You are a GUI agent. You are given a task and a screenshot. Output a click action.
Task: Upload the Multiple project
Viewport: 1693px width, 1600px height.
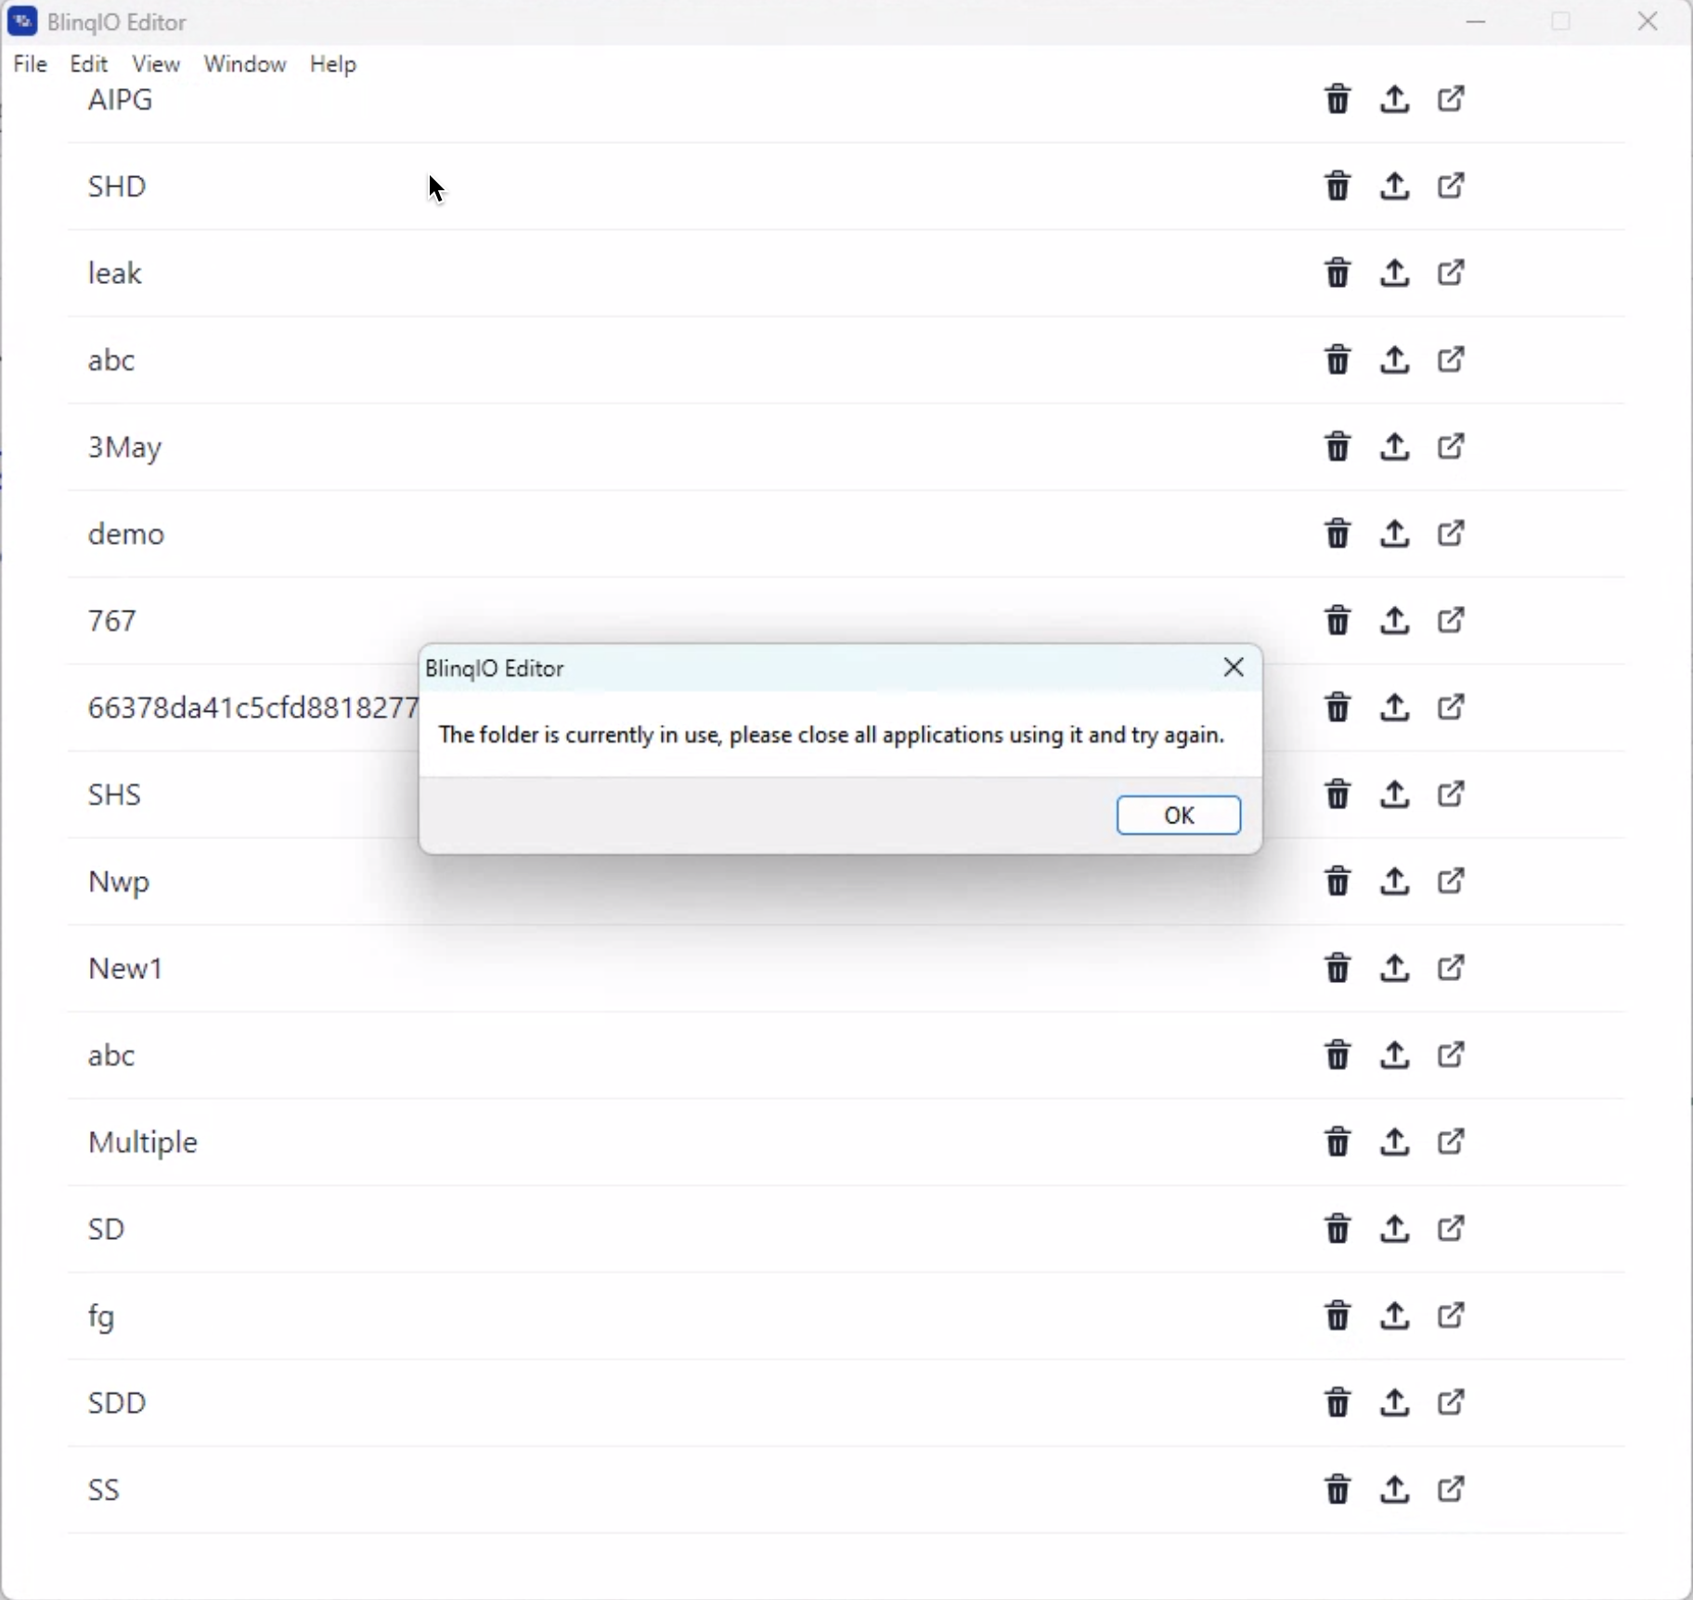tap(1394, 1142)
